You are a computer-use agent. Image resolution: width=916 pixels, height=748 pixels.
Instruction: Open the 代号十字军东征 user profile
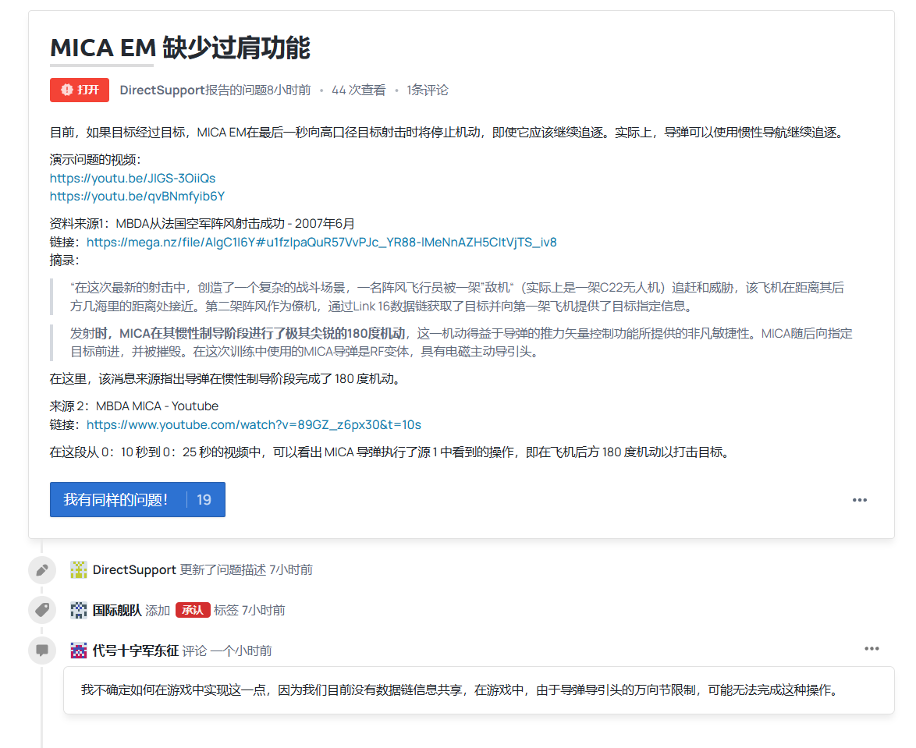[136, 651]
